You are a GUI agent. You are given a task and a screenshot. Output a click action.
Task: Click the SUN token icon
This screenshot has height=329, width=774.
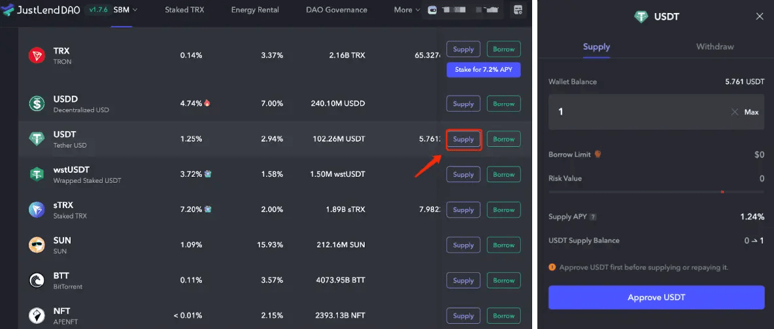37,245
